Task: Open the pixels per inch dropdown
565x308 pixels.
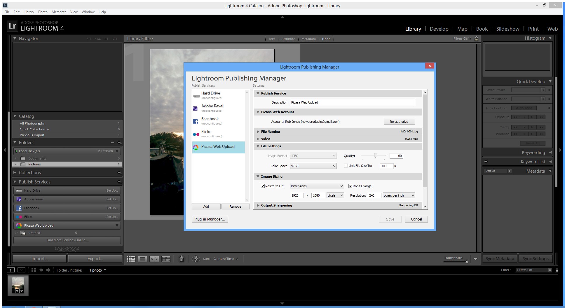Action: point(399,195)
